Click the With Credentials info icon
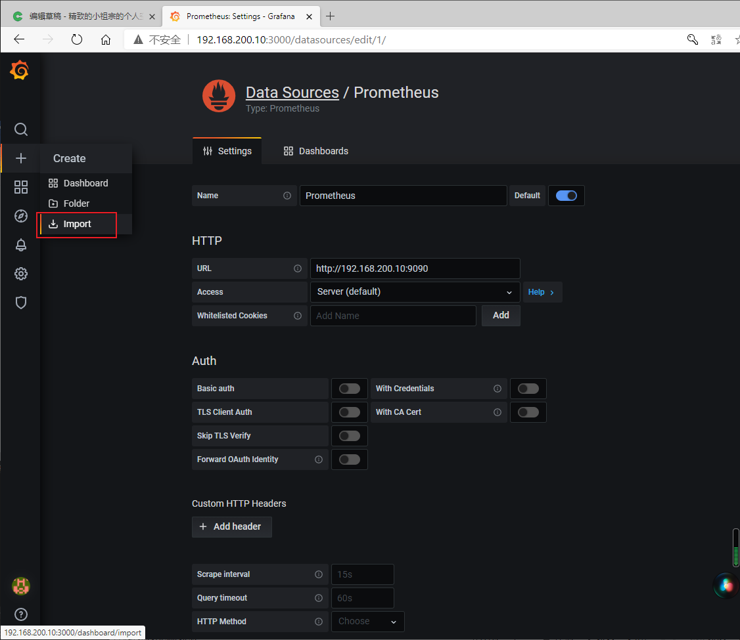 click(x=497, y=389)
